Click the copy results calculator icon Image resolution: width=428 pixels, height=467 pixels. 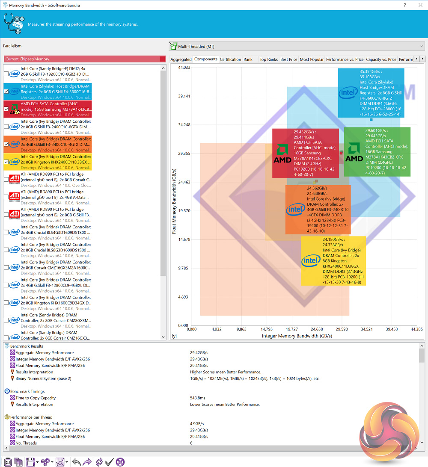pyautogui.click(x=18, y=462)
